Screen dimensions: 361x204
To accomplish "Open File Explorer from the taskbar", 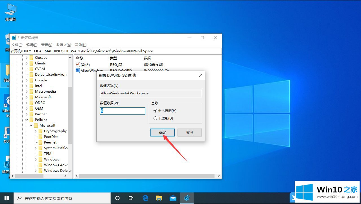I will click(x=159, y=198).
